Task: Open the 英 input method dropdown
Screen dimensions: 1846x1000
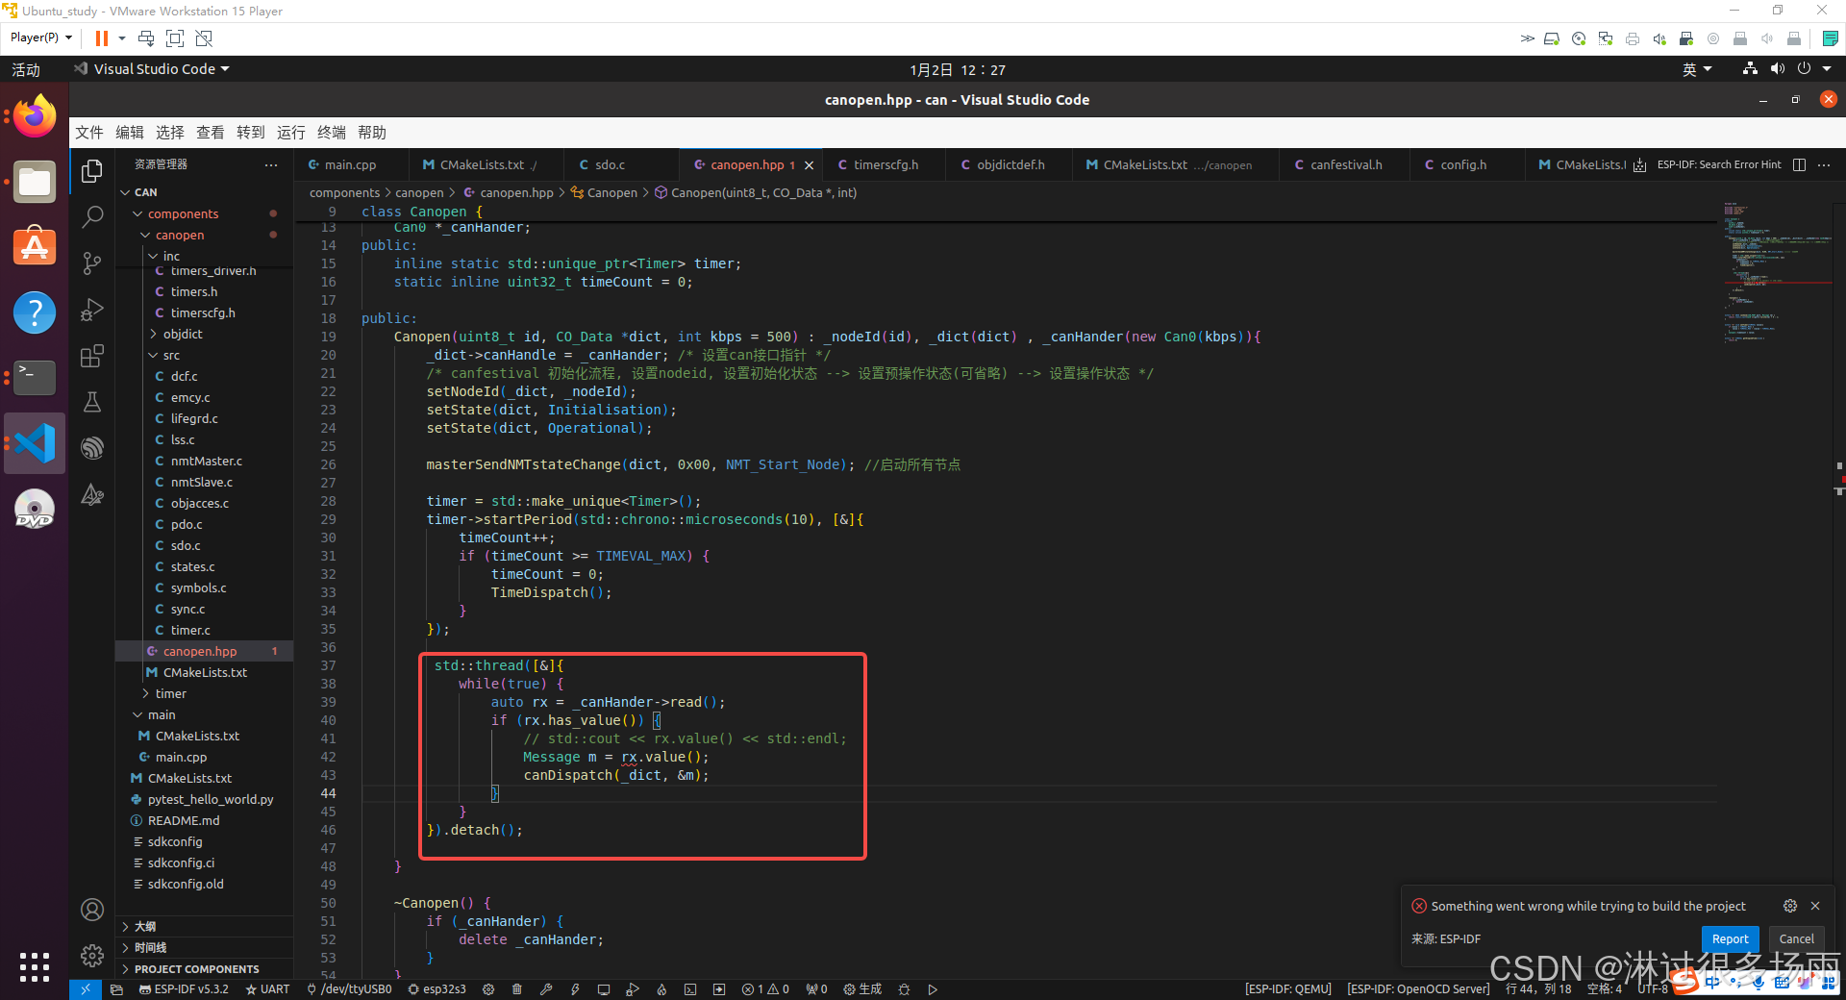Action: click(x=1697, y=69)
